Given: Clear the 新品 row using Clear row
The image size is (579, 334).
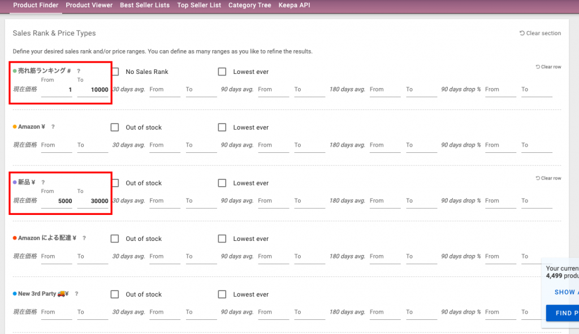Looking at the screenshot, I should pyautogui.click(x=548, y=178).
